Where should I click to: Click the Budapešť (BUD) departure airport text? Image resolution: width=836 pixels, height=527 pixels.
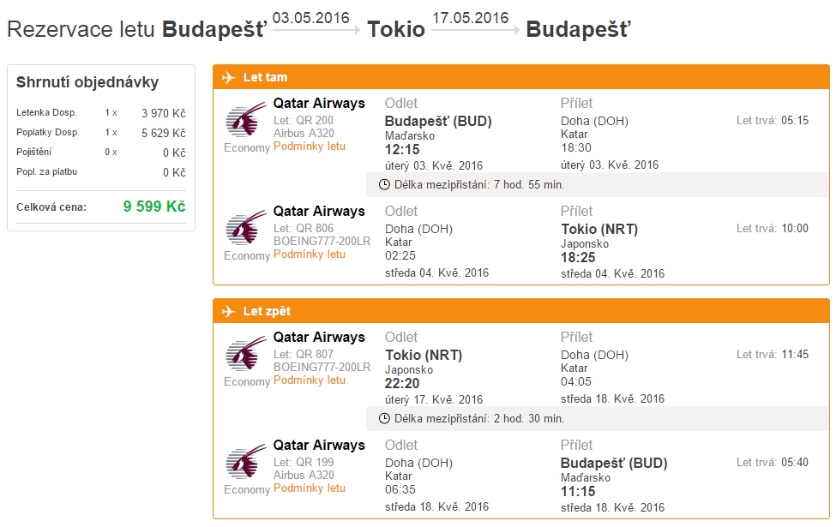pyautogui.click(x=438, y=122)
